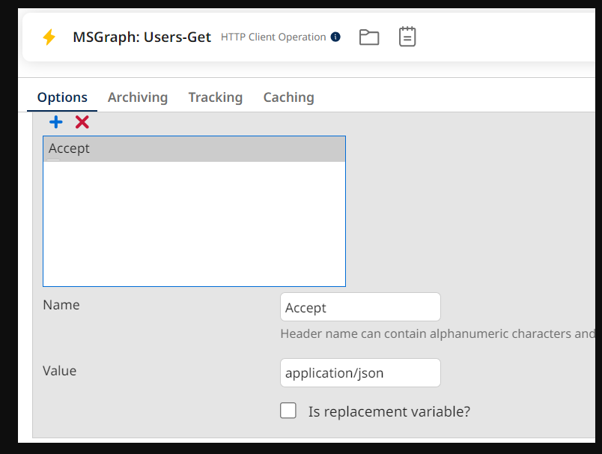Switch to the Archiving tab
602x454 pixels.
tap(138, 97)
